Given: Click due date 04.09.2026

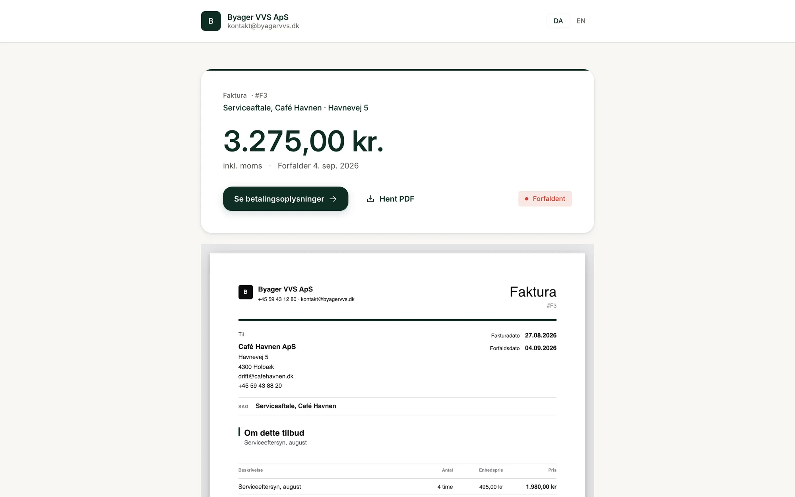Looking at the screenshot, I should pos(541,348).
